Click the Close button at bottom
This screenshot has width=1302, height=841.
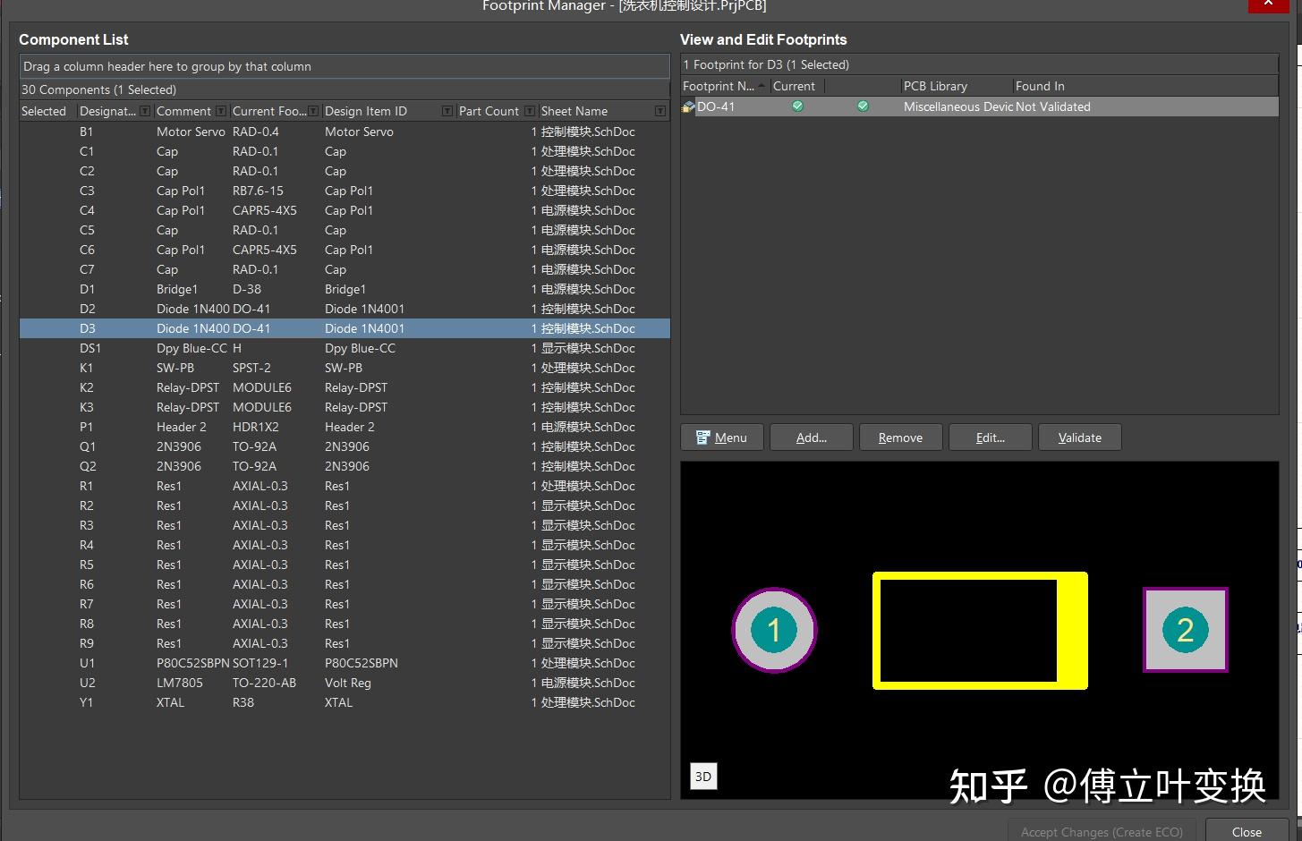[x=1247, y=831]
